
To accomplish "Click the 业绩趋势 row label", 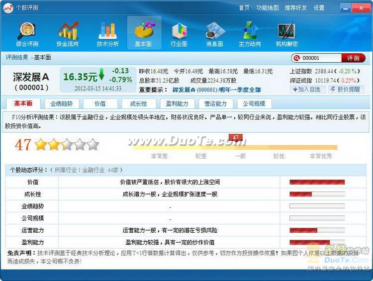I will point(33,206).
